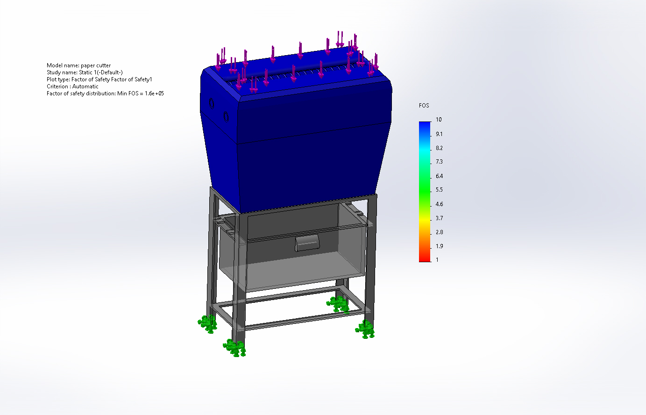Click the 9.1 legend value
Screen dimensions: 646x415
tap(439, 134)
